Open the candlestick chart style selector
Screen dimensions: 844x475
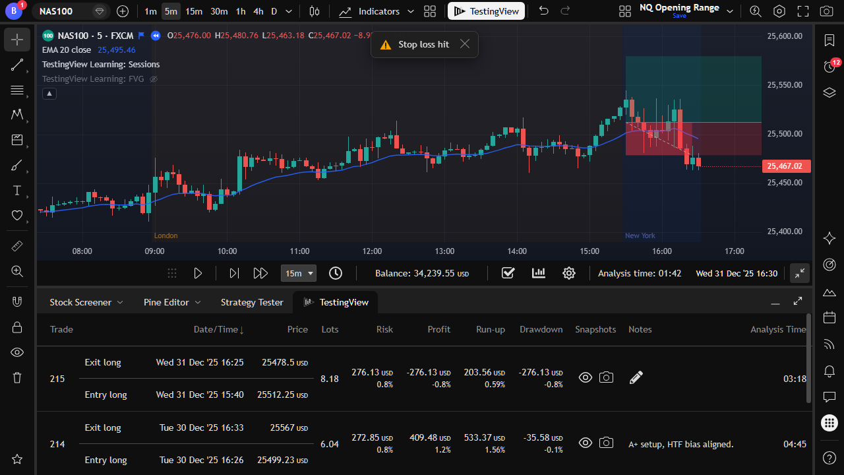(x=315, y=11)
